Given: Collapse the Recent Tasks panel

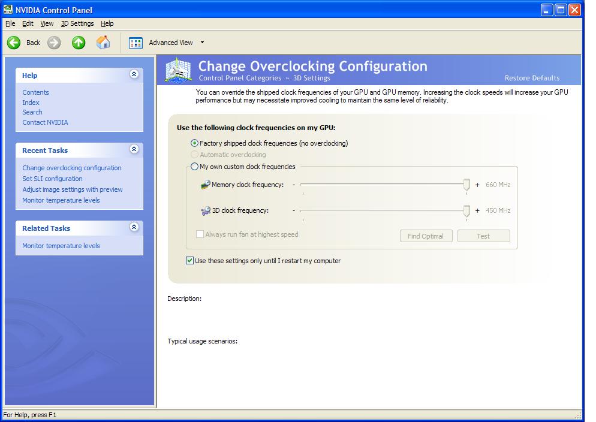Looking at the screenshot, I should (x=134, y=149).
